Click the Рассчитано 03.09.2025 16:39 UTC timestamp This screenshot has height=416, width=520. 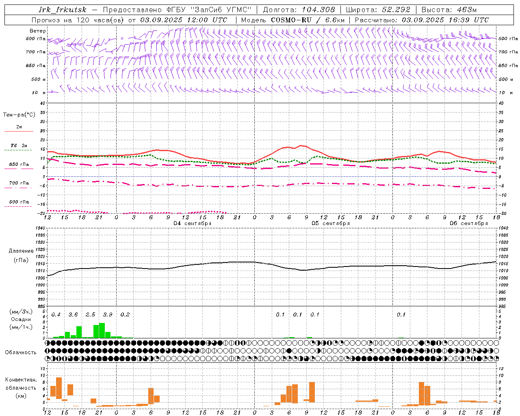click(422, 20)
